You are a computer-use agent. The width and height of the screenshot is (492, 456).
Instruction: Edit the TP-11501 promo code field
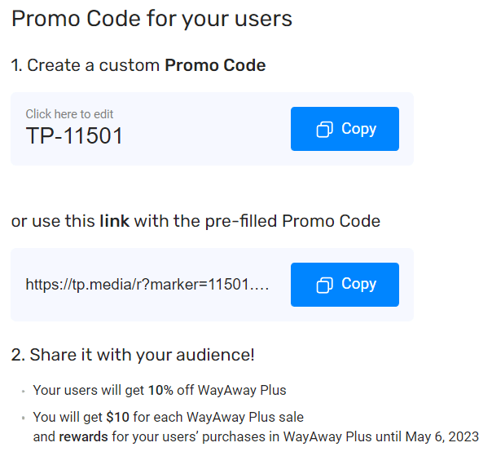tap(74, 135)
